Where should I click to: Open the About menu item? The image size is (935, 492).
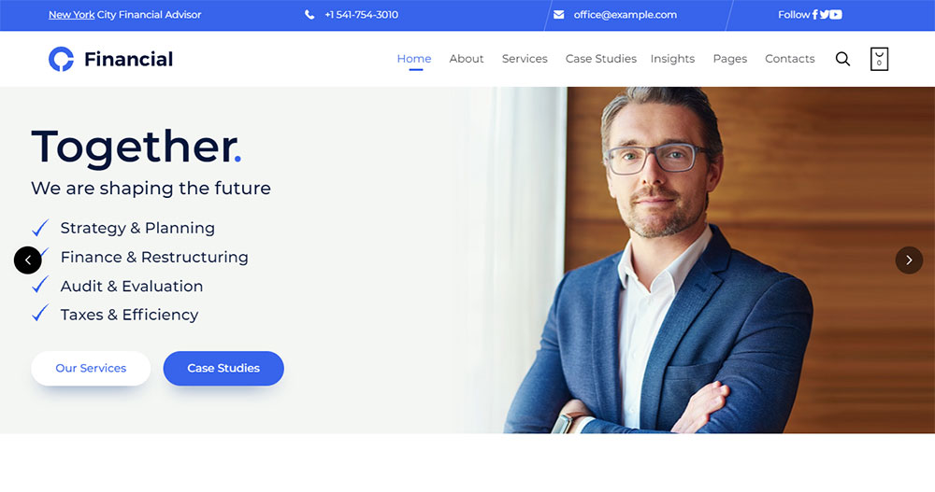point(467,59)
